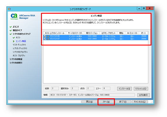The image size is (167, 117).
Task: Uncheck the checkbox for host 172.17.21.57
Action: [45, 39]
